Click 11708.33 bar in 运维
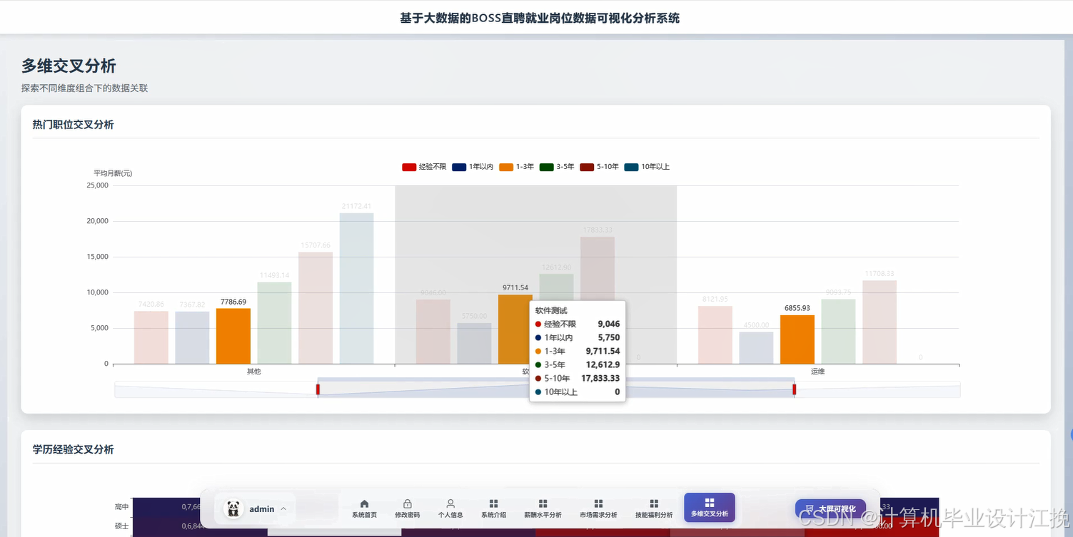The width and height of the screenshot is (1073, 537). coord(880,322)
